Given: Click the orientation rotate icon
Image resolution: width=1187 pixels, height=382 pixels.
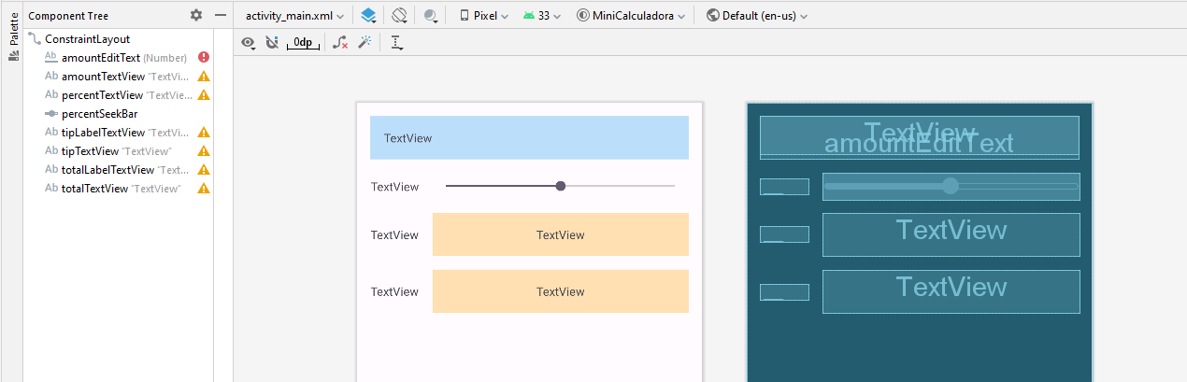Looking at the screenshot, I should (x=399, y=16).
